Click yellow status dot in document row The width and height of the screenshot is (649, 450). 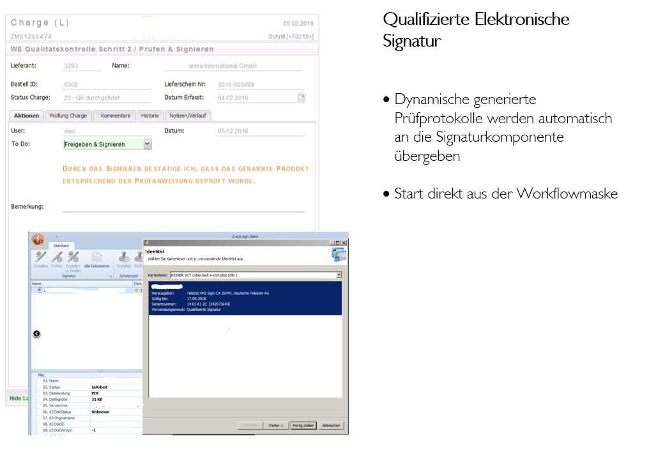136,291
